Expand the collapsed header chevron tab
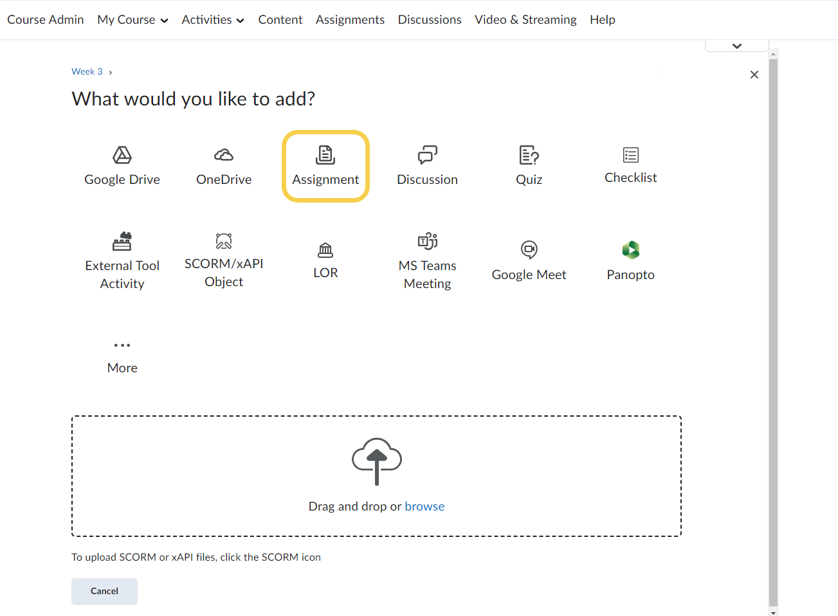838x616 pixels. [x=736, y=46]
